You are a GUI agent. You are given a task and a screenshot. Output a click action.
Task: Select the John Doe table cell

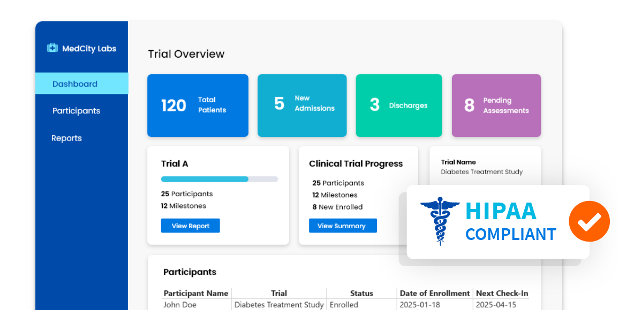179,305
